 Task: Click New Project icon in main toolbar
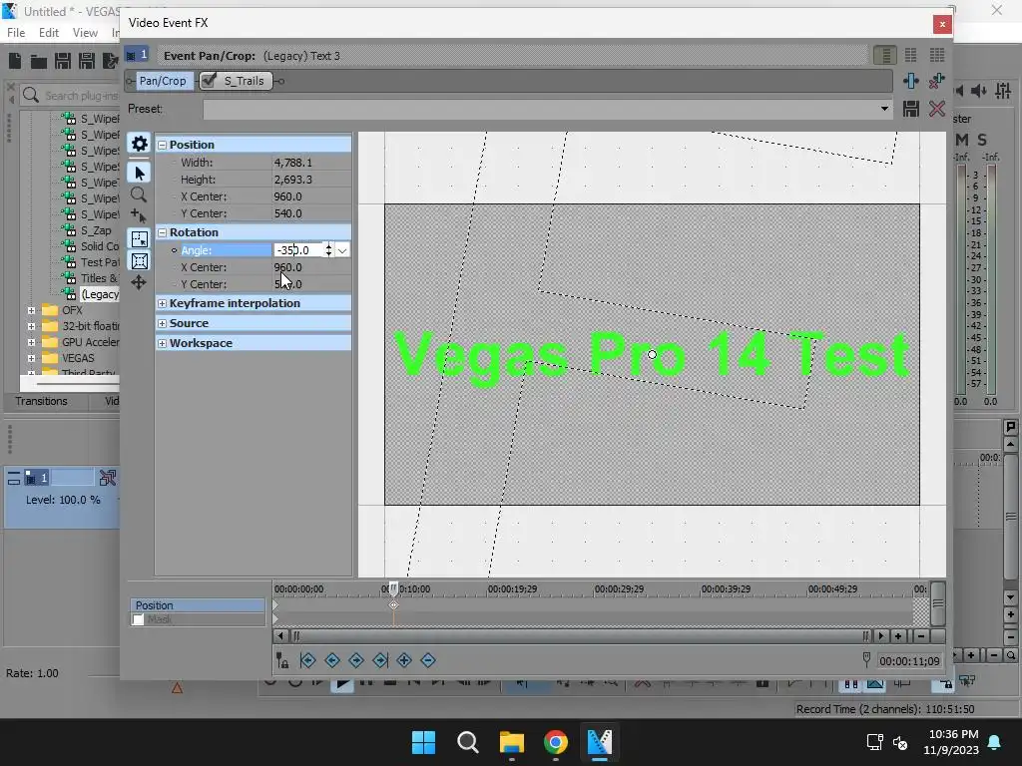pos(15,61)
